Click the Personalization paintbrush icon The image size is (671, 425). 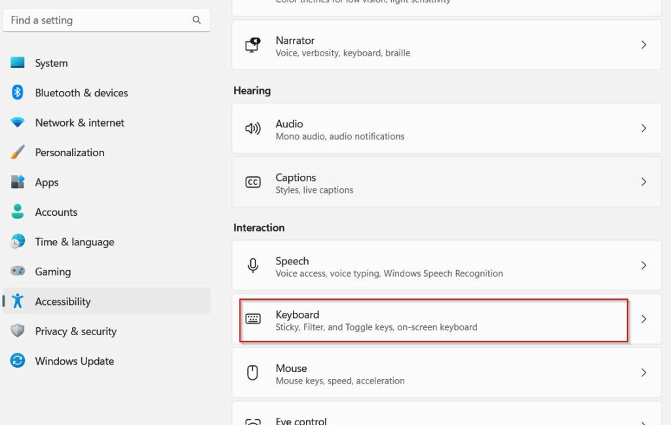(x=18, y=152)
